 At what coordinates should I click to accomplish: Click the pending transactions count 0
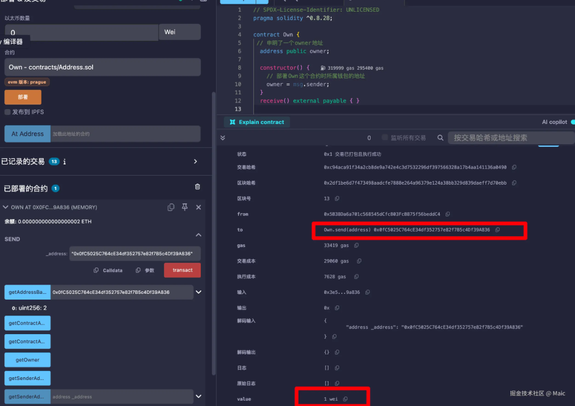tap(369, 138)
